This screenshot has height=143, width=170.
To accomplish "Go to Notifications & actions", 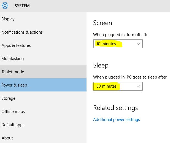I will (22, 32).
